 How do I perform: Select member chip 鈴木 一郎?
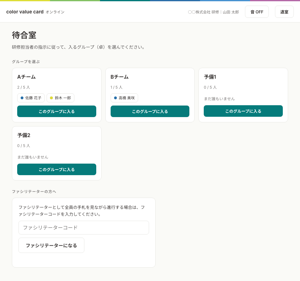coord(60,98)
